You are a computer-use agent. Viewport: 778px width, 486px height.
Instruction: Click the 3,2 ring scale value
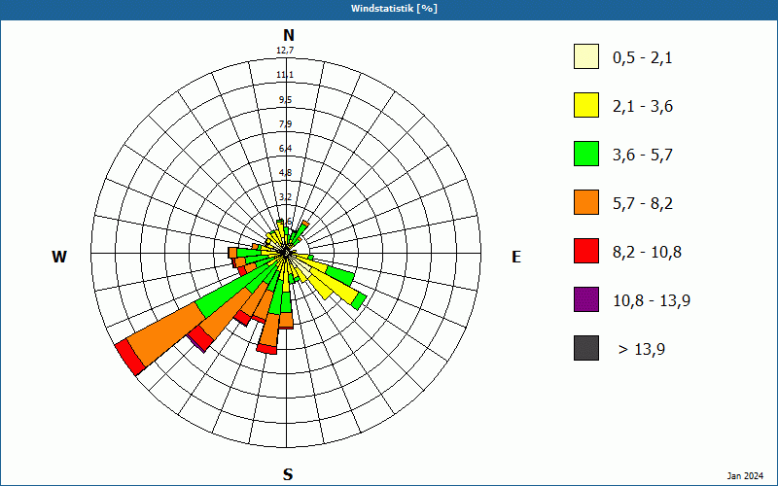pos(285,197)
